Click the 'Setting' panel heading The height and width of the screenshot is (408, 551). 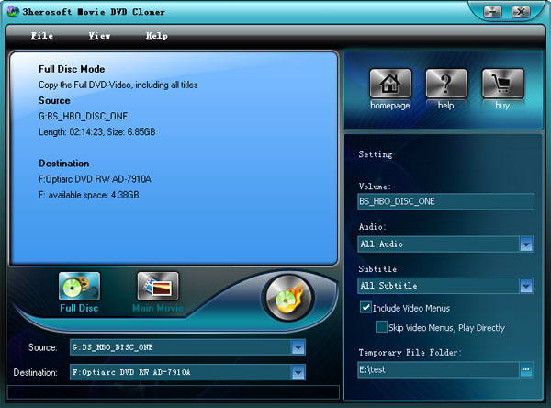[x=376, y=154]
